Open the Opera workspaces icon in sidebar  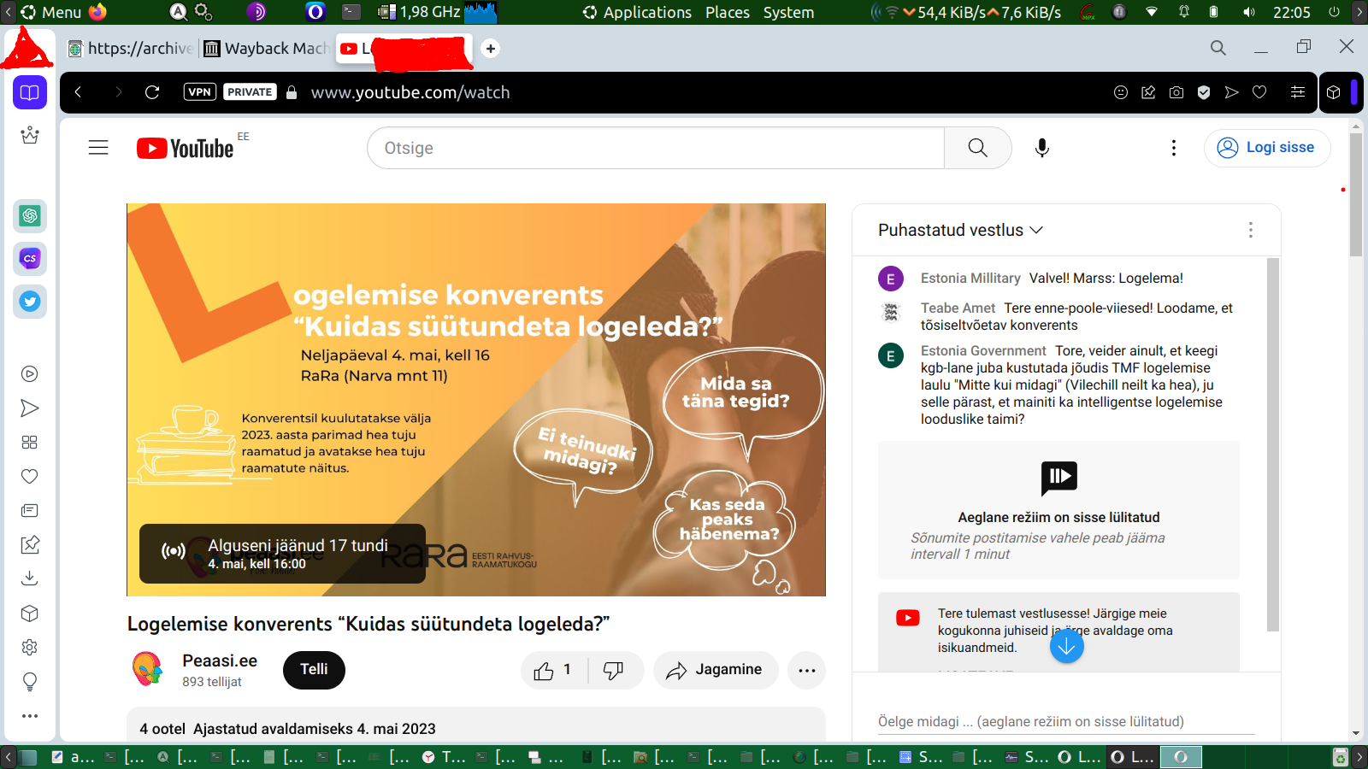(30, 92)
